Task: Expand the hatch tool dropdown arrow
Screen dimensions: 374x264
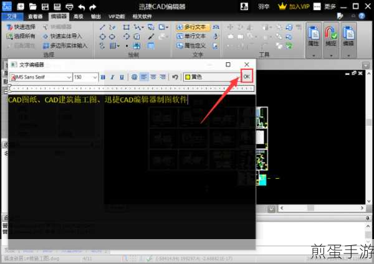Action: tap(118, 45)
